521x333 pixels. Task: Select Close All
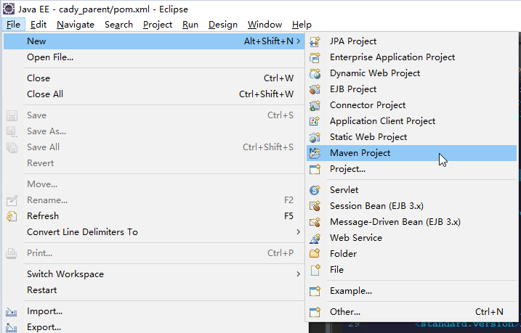click(x=154, y=94)
